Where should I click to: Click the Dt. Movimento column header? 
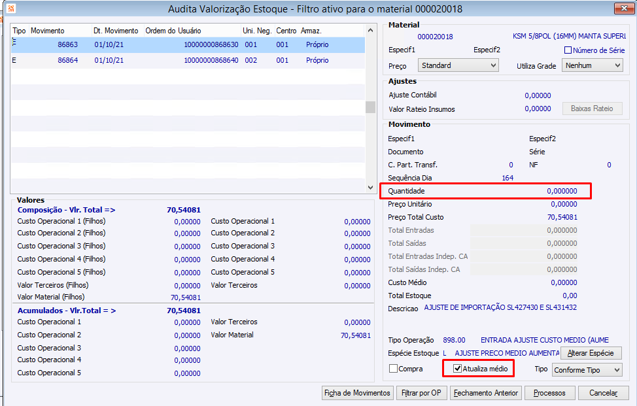118,31
